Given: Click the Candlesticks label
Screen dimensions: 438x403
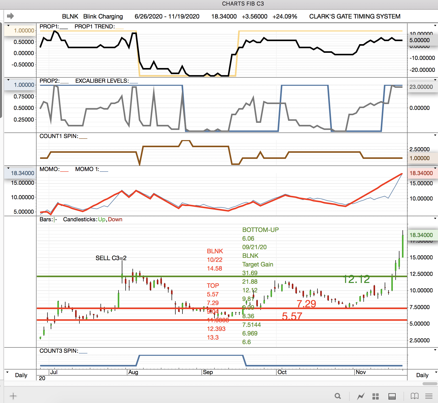Looking at the screenshot, I should pos(79,219).
